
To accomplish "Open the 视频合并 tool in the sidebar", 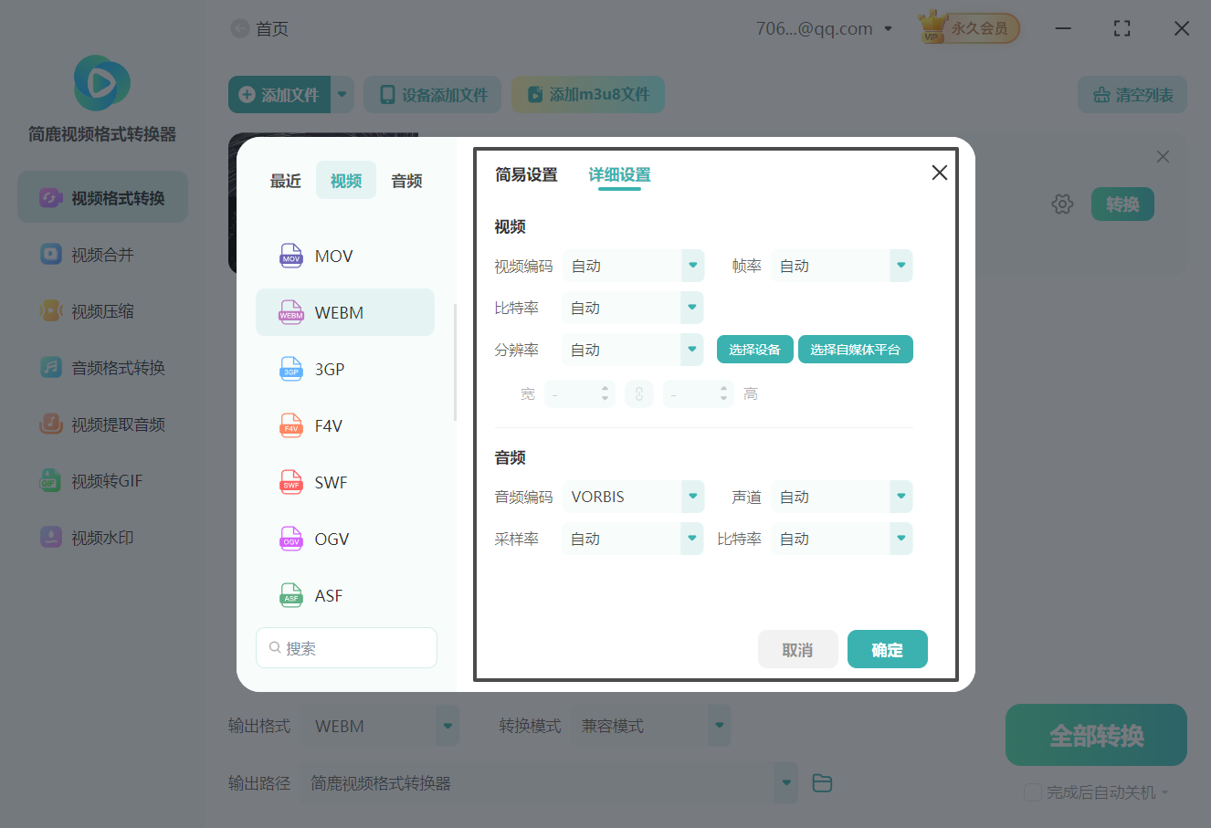I will pyautogui.click(x=101, y=254).
